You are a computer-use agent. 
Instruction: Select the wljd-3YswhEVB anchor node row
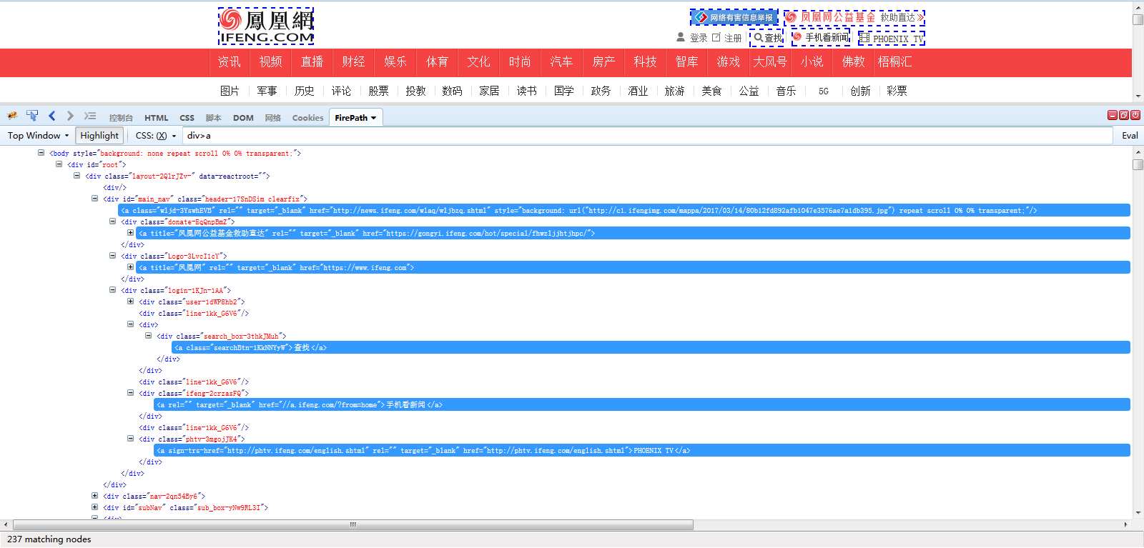point(624,210)
